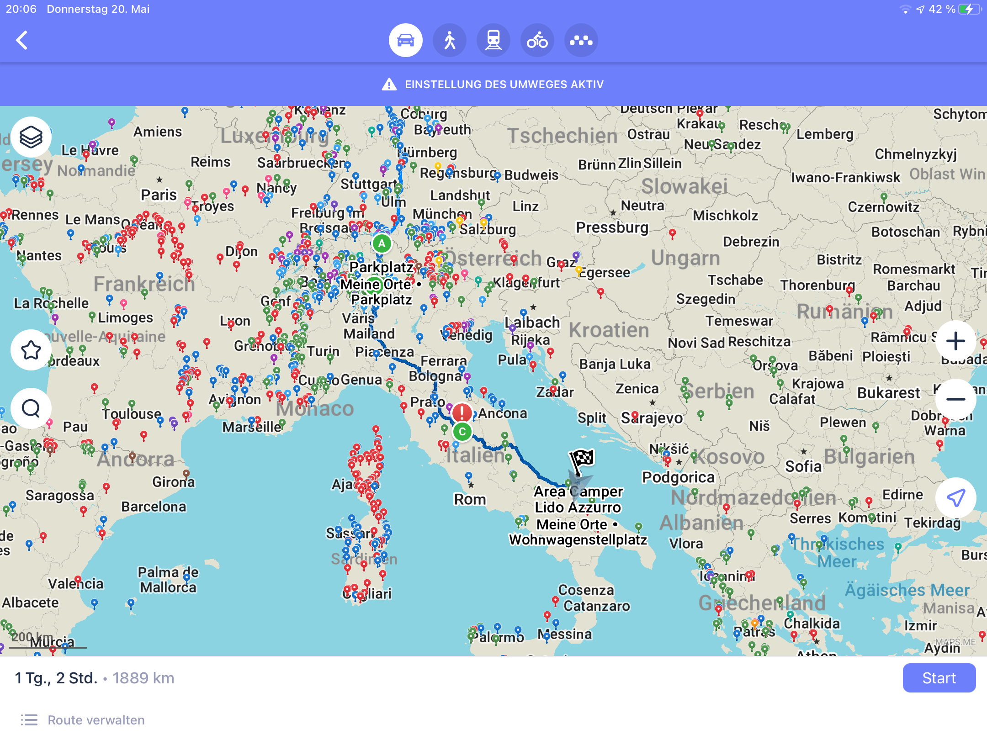
Task: Tap the detour warning triangle icon
Action: coord(389,84)
